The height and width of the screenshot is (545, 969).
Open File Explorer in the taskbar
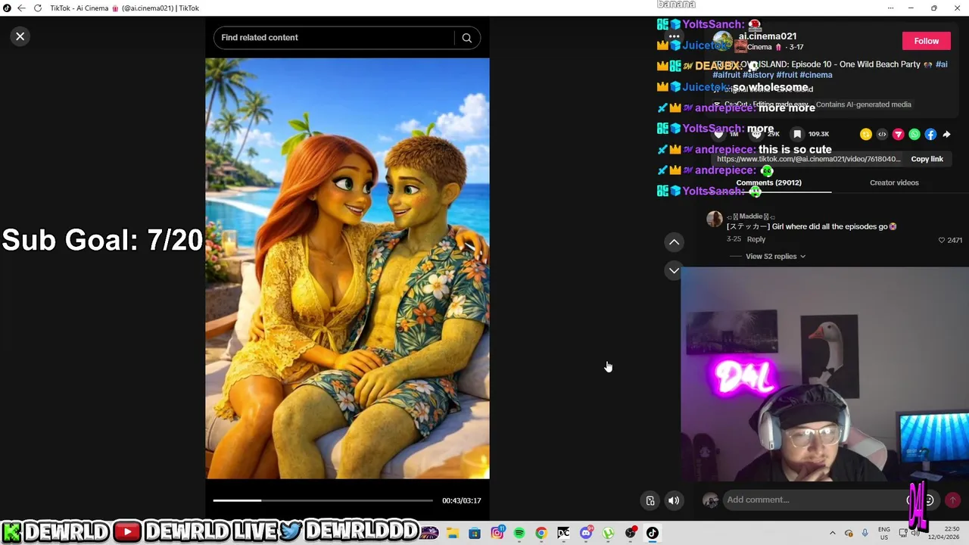coord(453,533)
